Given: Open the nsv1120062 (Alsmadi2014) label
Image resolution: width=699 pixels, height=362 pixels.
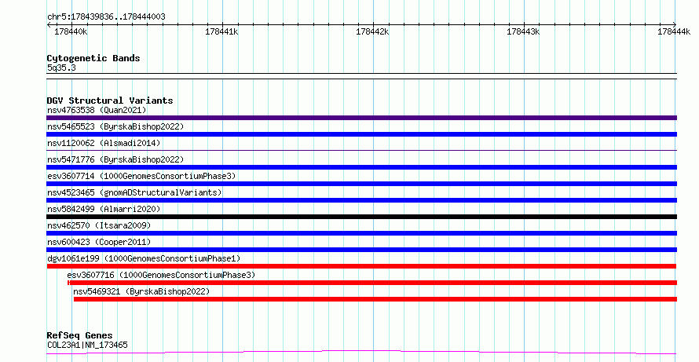Looking at the screenshot, I should click(104, 143).
